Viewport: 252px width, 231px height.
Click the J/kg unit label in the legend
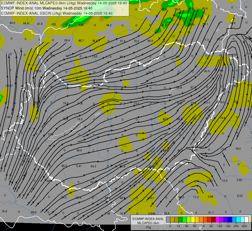[x=148, y=227]
